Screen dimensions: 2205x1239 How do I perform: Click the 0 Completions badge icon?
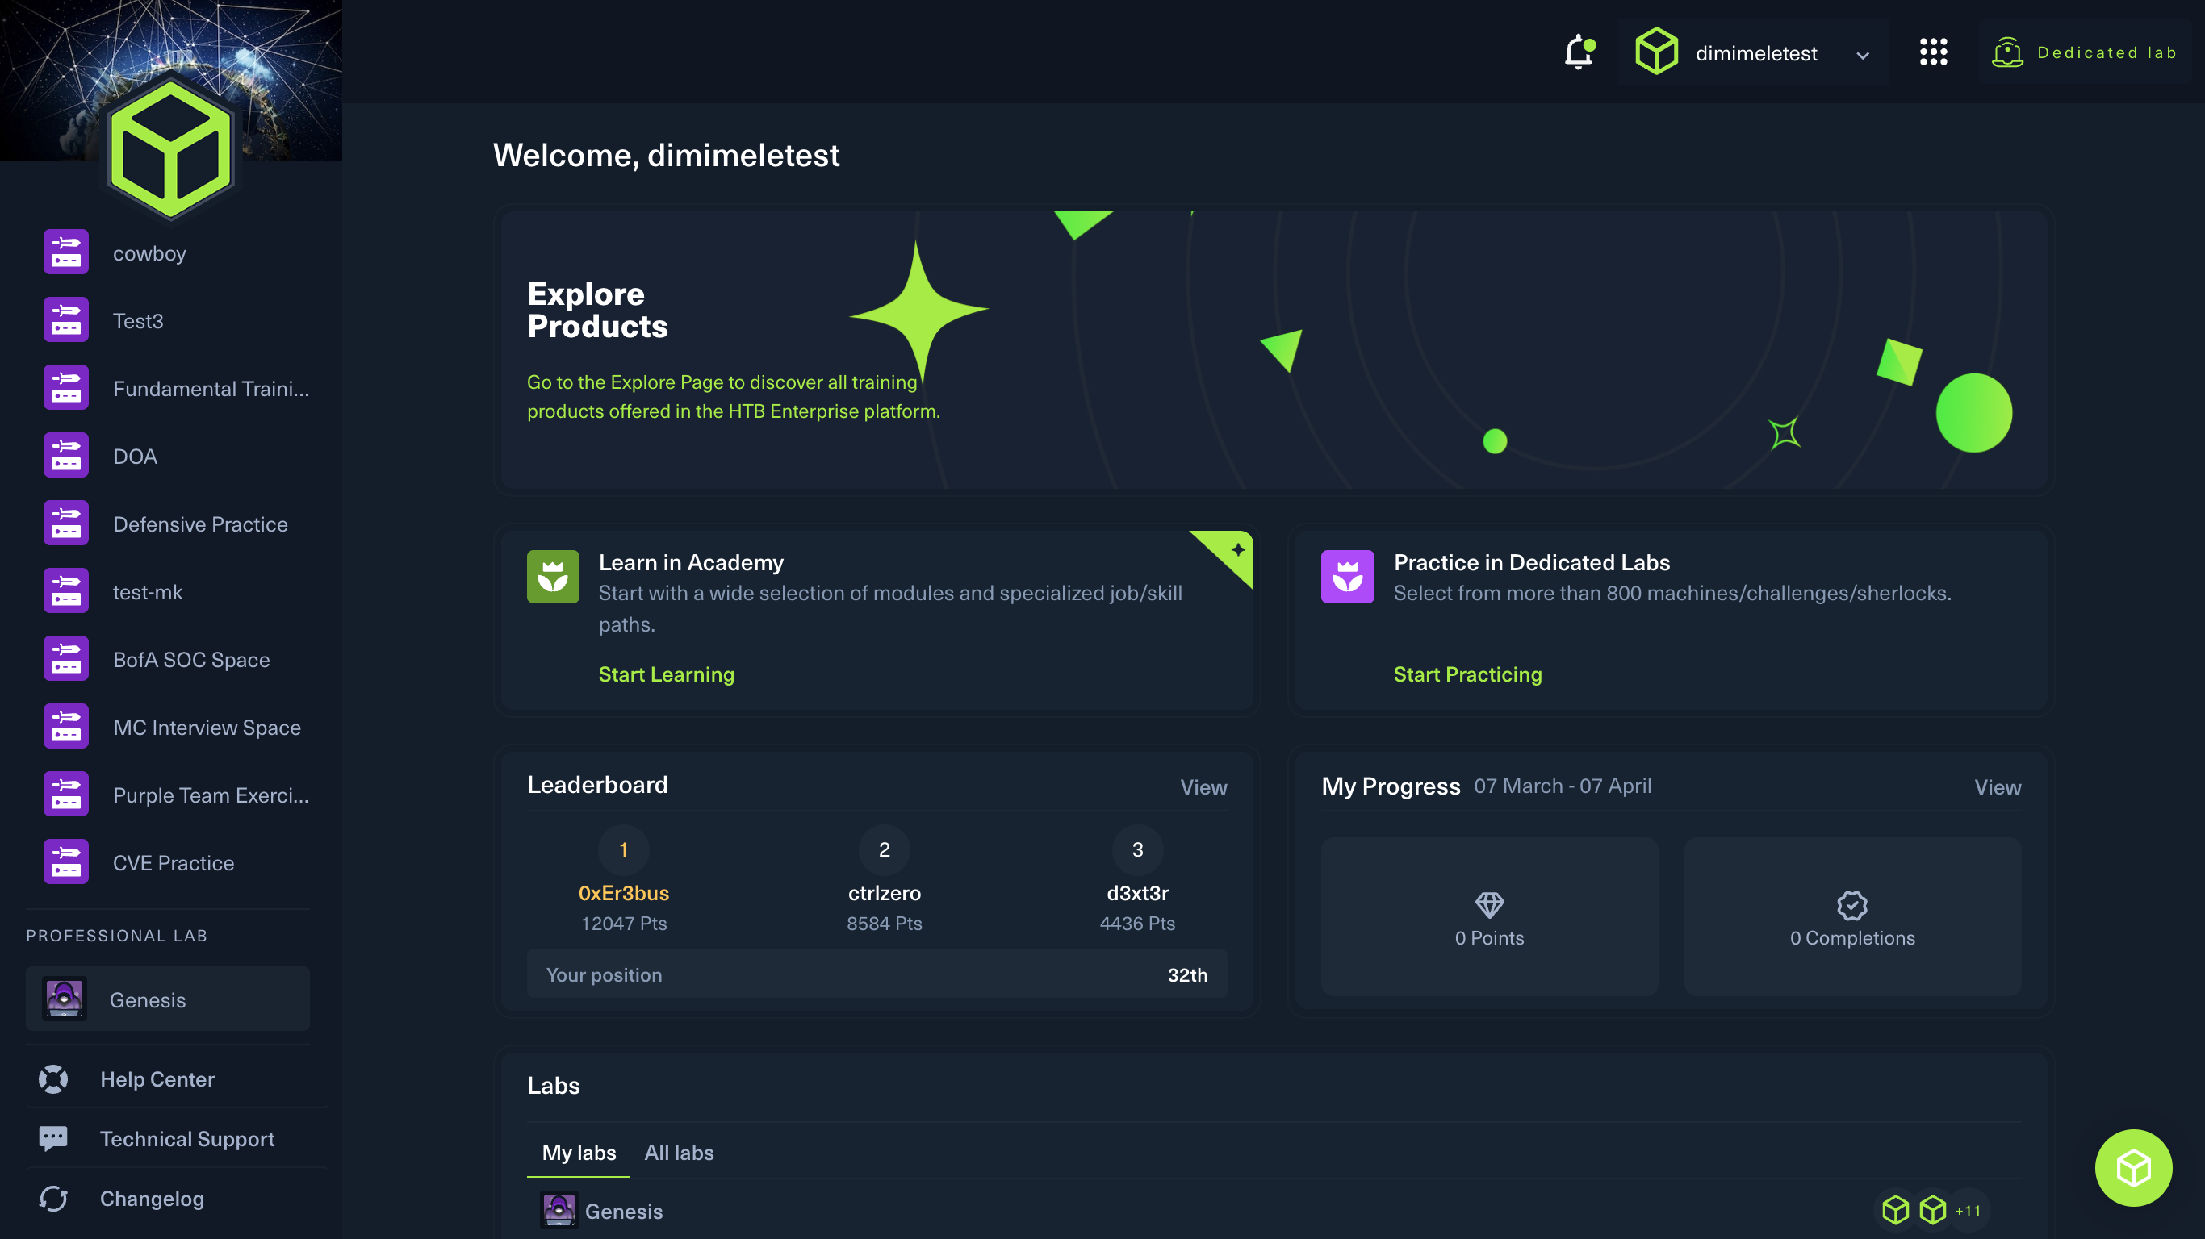[x=1852, y=904]
